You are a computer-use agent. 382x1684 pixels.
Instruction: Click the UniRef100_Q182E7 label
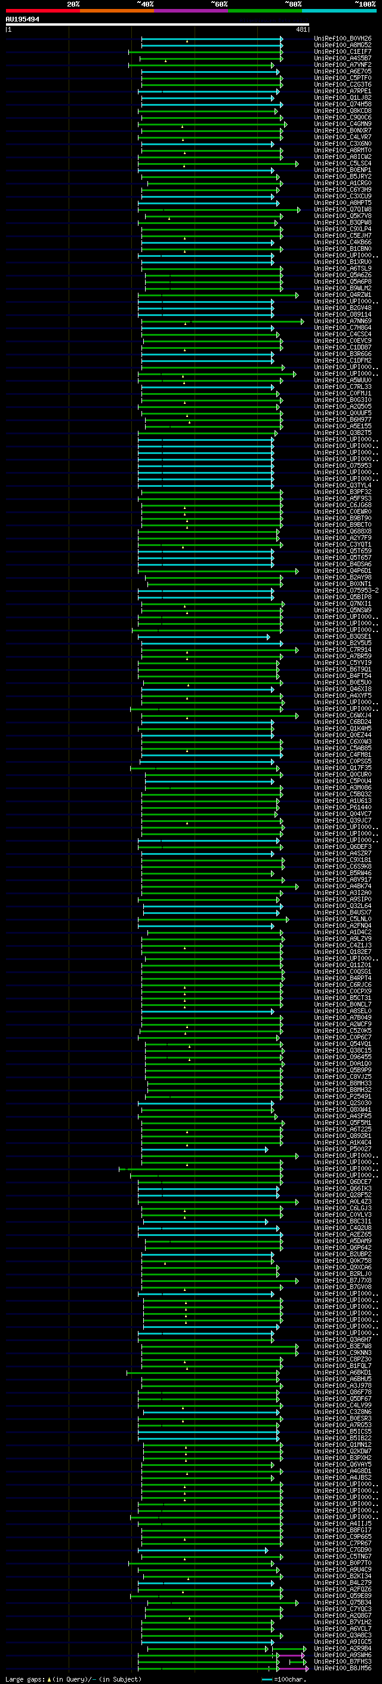(x=343, y=952)
